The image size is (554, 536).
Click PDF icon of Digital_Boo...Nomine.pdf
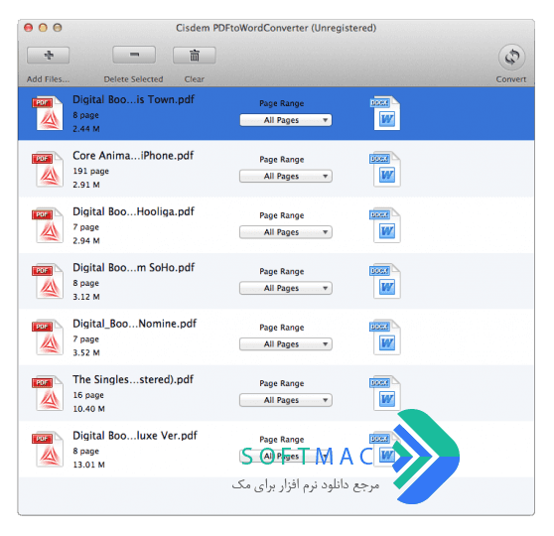point(48,337)
